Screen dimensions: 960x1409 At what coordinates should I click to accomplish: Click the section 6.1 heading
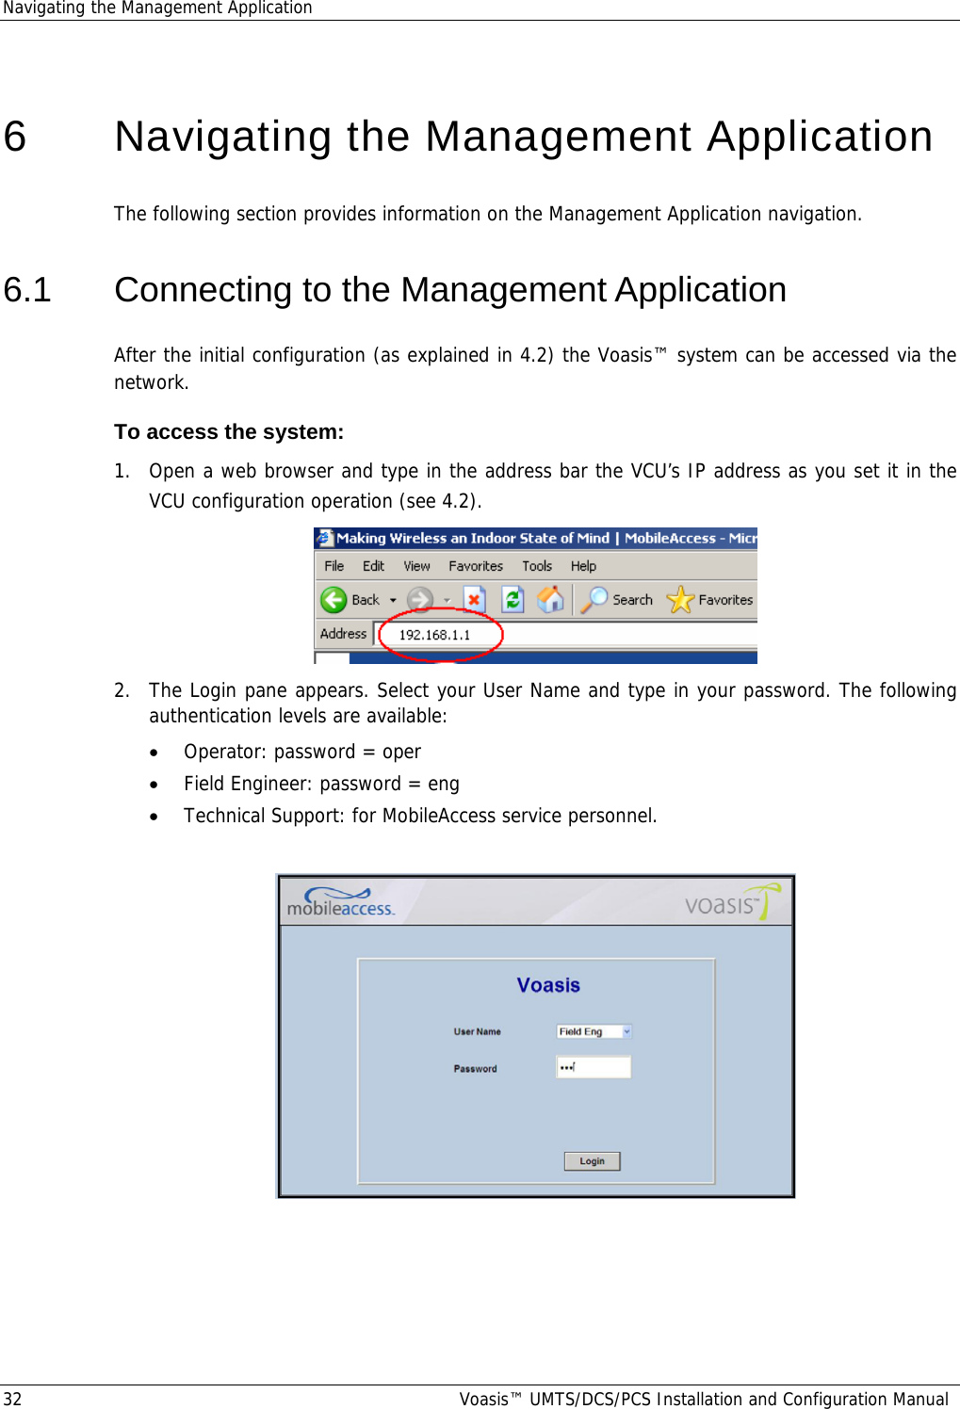pos(450,290)
